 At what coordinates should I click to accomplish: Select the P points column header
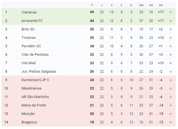pyautogui.click(x=92, y=5)
